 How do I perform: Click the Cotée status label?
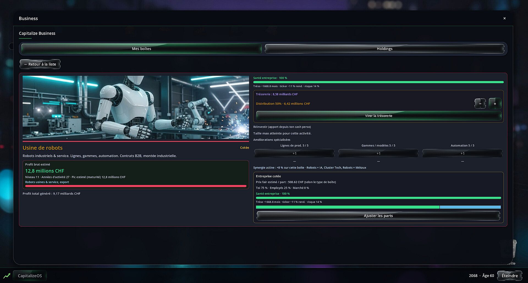point(244,148)
